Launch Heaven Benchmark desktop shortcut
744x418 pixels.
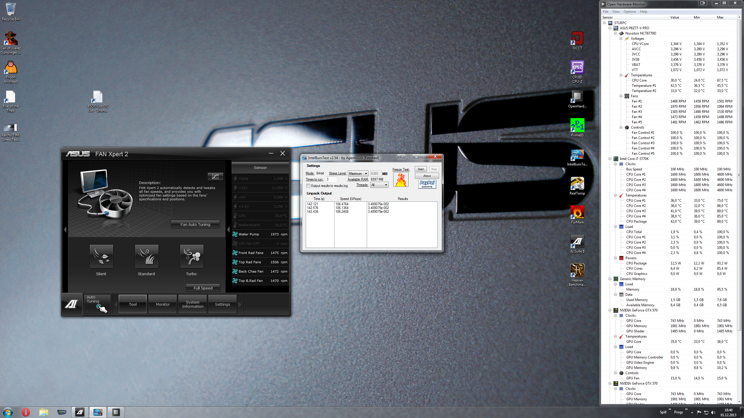(577, 275)
